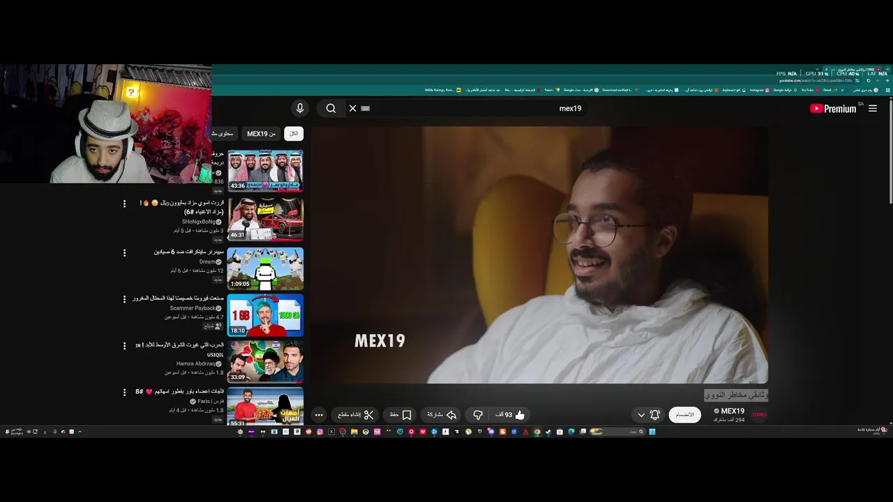Click the Windows Start button on taskbar
Image resolution: width=893 pixels, height=502 pixels.
pyautogui.click(x=652, y=432)
